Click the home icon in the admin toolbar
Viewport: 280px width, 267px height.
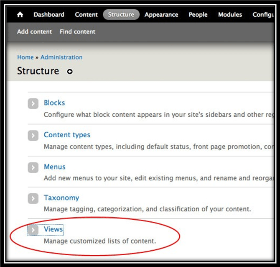tap(20, 15)
